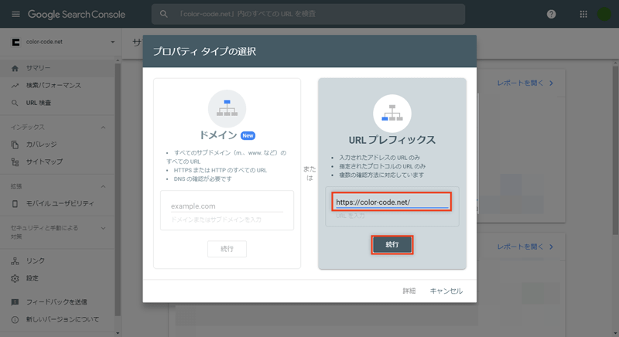
Task: Open 設定 in sidebar
Action: pyautogui.click(x=57, y=278)
